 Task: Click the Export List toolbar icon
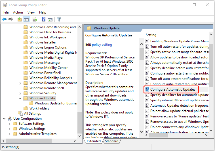(x=35, y=19)
